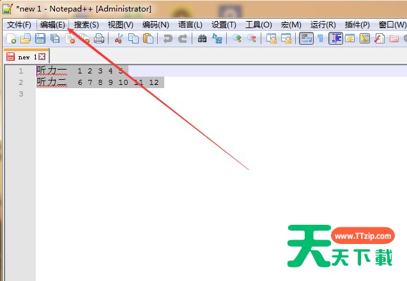
Task: Toggle Show All Characters pilcrow icon
Action: (x=321, y=39)
